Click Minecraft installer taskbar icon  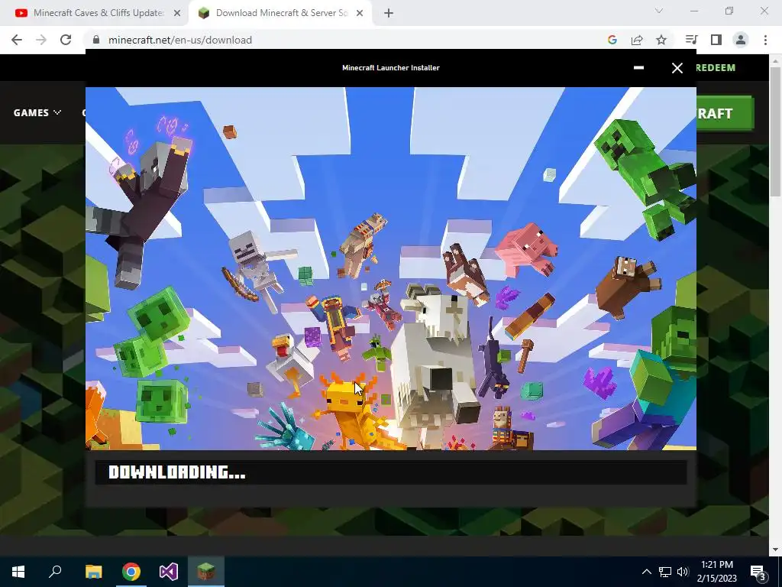206,572
